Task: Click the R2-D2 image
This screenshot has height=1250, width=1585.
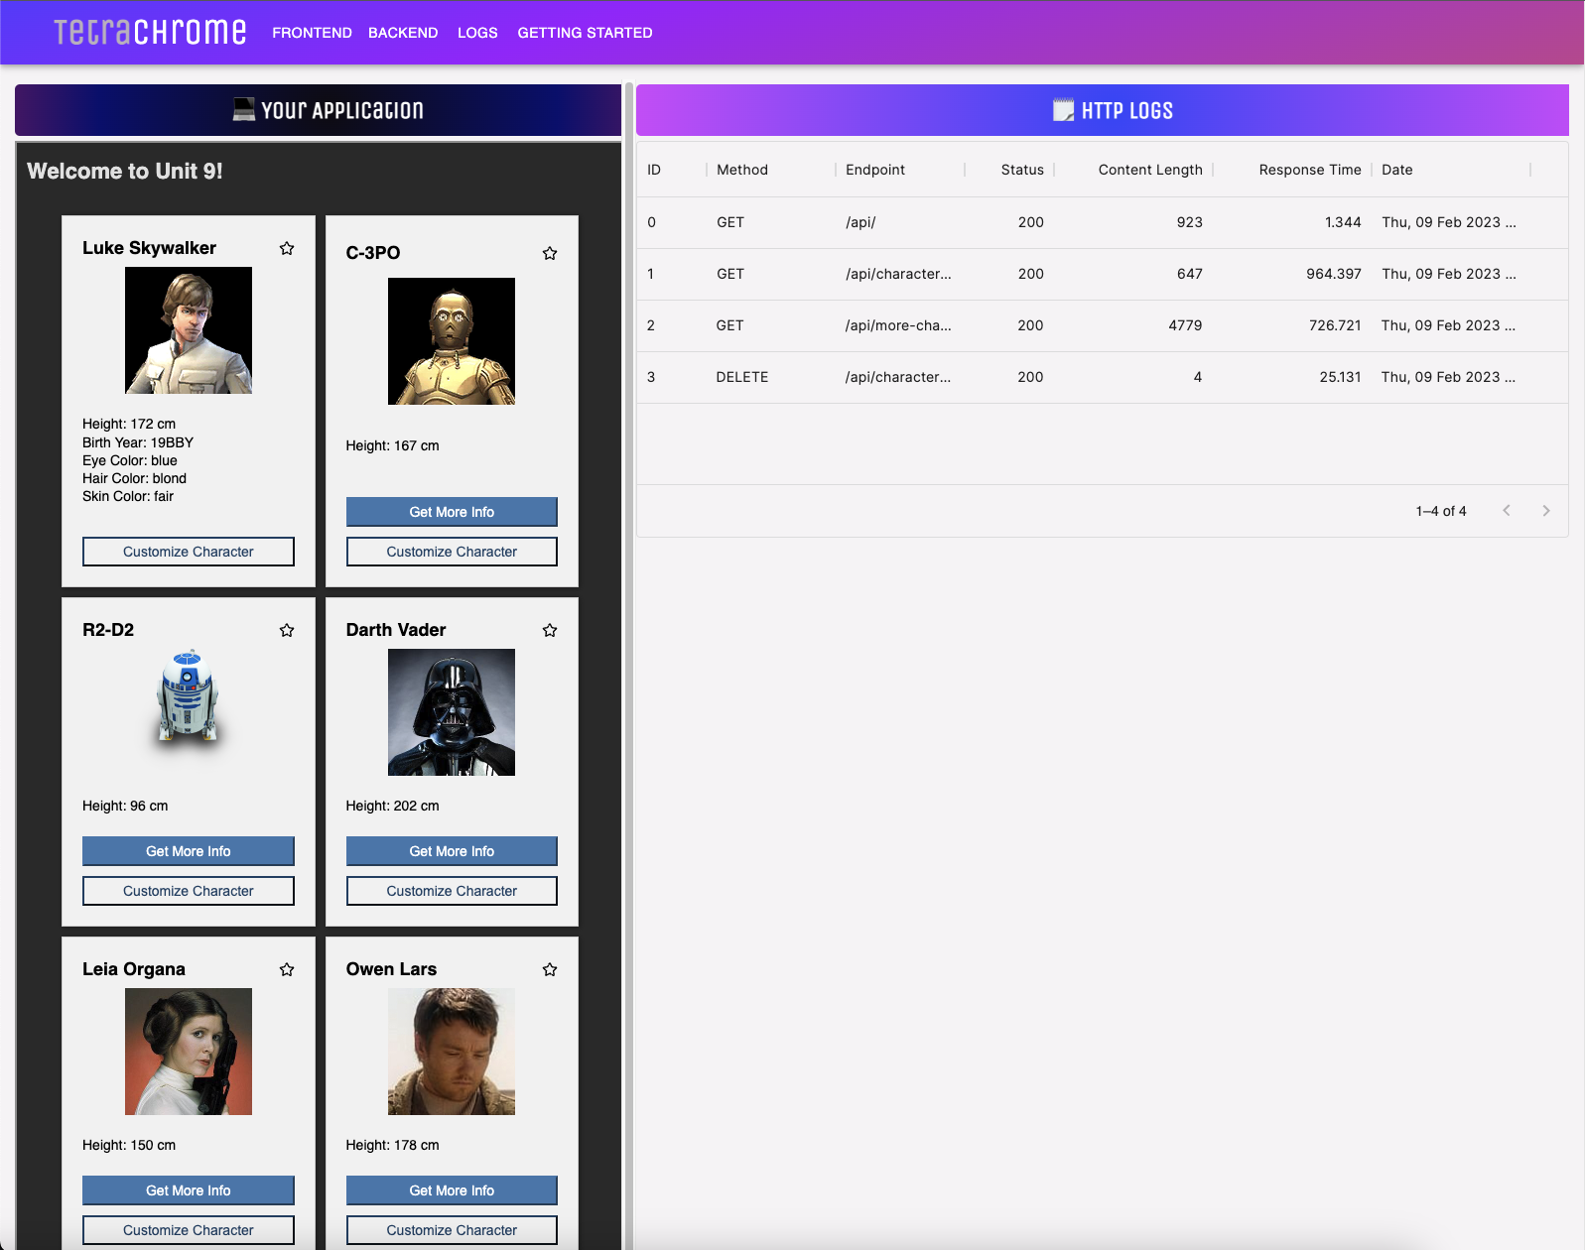Action: (x=189, y=712)
